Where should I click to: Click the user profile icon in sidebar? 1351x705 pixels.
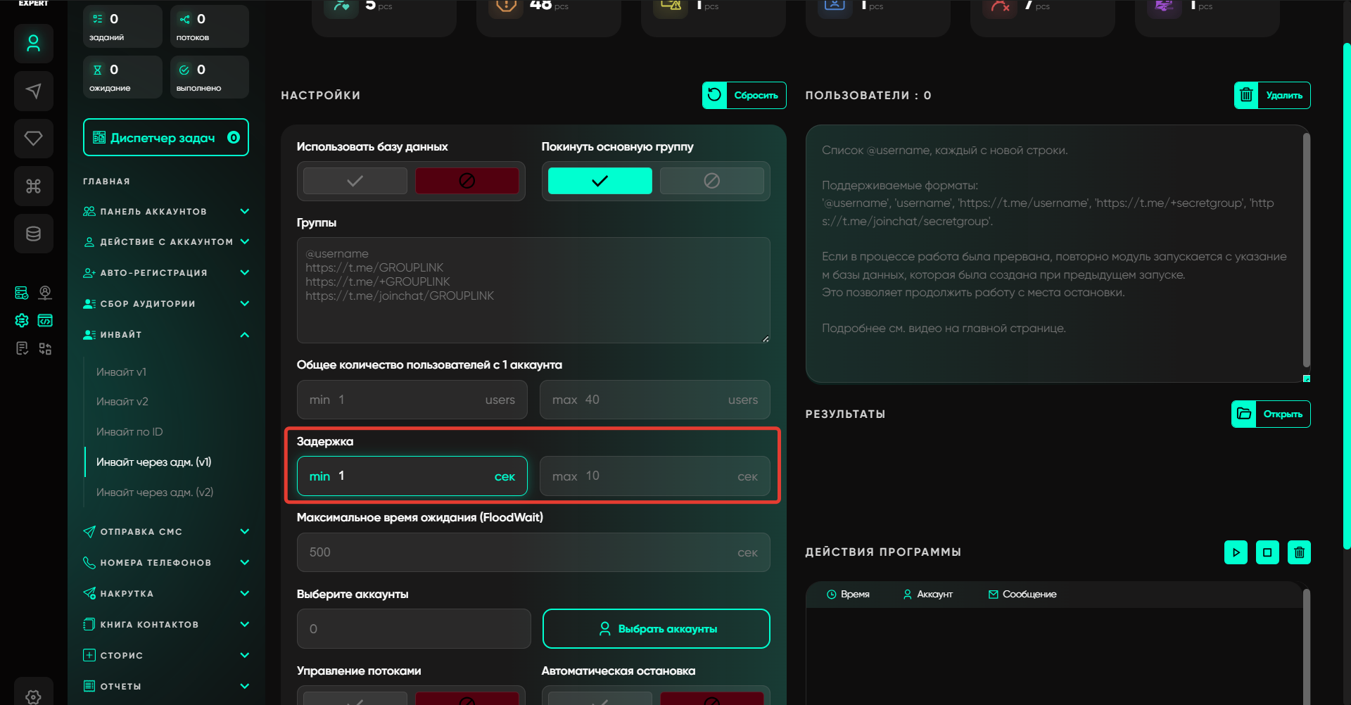click(33, 44)
